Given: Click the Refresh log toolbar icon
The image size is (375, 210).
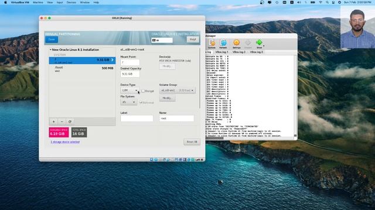Looking at the screenshot, I should pyautogui.click(x=223, y=44).
